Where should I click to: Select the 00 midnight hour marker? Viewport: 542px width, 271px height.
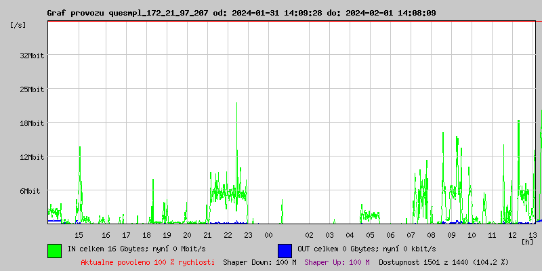pos(268,235)
